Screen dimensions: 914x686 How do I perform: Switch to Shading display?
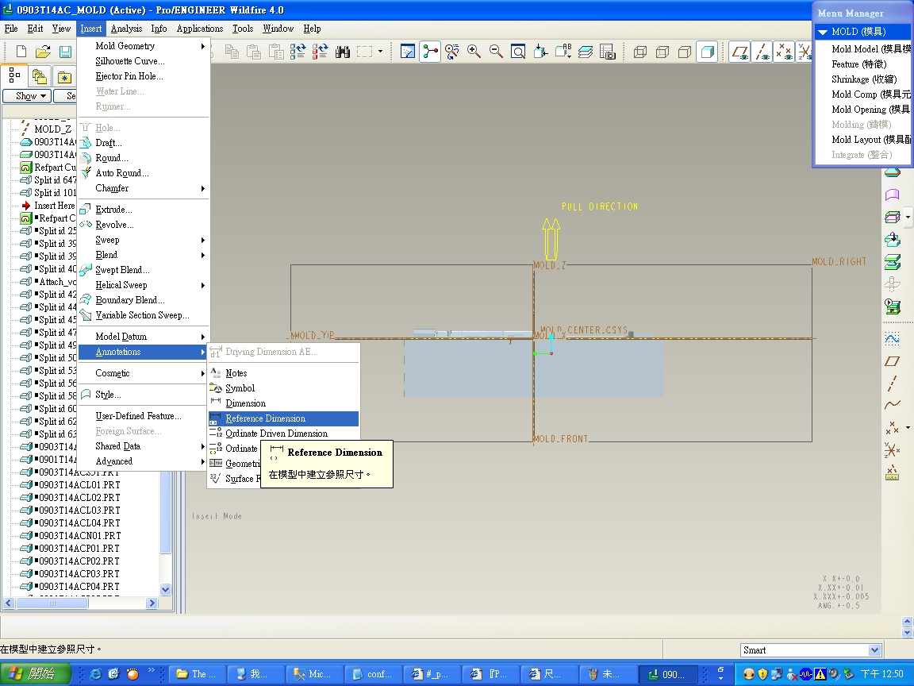[707, 52]
